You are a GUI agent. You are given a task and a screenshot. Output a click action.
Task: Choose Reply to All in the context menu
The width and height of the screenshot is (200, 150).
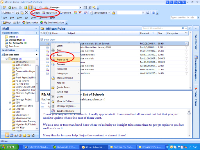[65, 60]
